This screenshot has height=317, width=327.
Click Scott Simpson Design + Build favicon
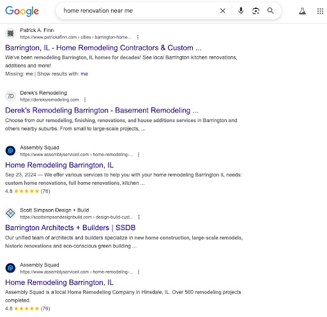[10, 213]
